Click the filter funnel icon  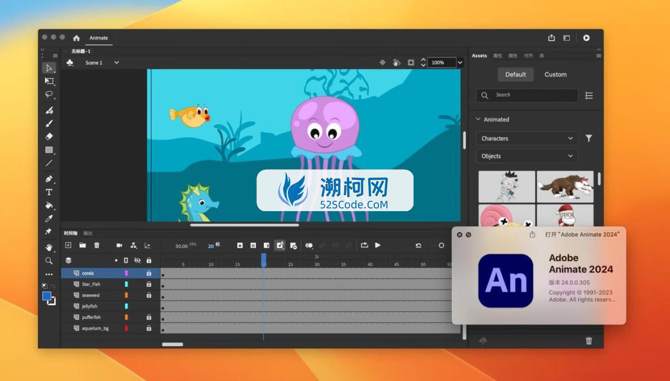(x=589, y=138)
